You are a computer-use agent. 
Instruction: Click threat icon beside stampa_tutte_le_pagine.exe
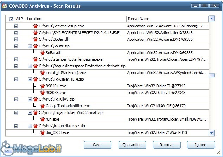[x=36, y=59]
